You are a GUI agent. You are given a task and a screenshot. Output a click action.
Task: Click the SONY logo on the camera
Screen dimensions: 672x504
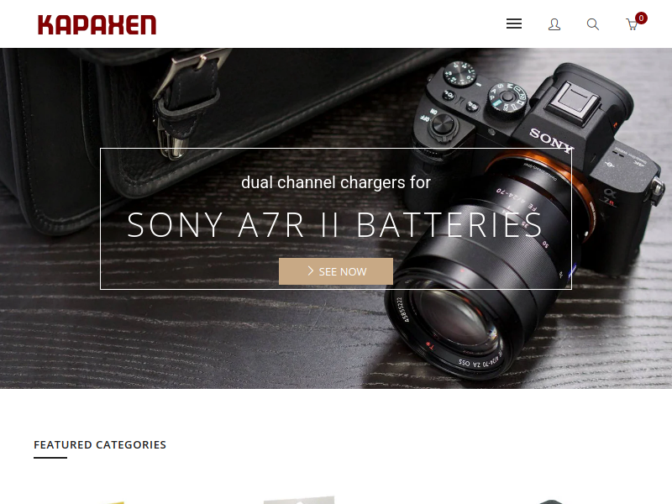coord(552,140)
